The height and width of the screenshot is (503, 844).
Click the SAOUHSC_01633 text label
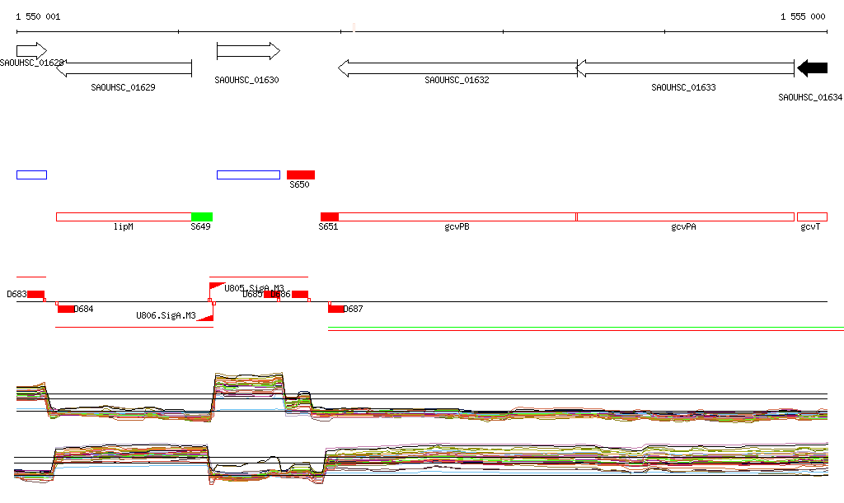click(x=683, y=87)
